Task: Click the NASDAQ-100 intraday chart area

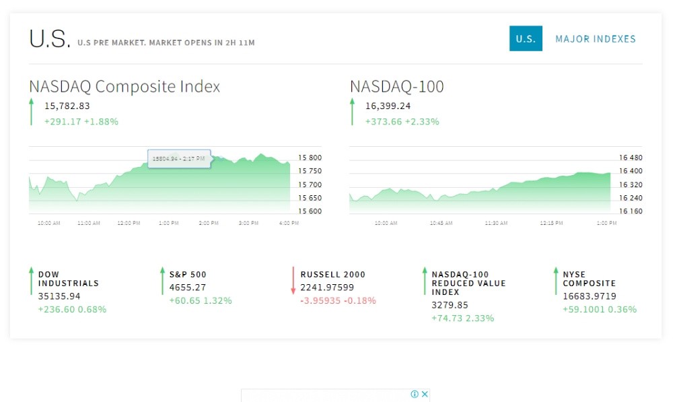Action: [x=480, y=185]
